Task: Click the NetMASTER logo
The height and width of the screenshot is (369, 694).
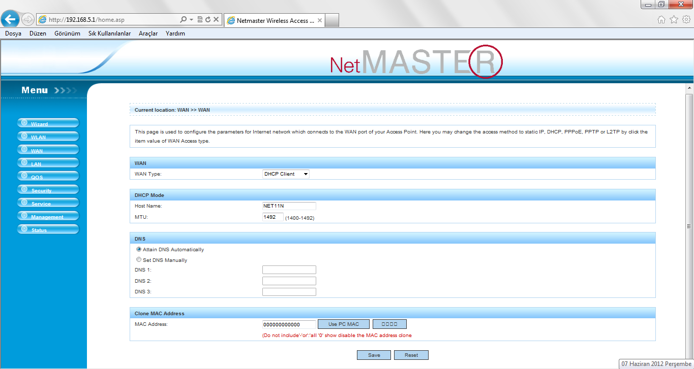Action: [416, 61]
